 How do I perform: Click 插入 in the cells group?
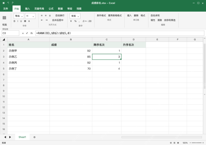point(129,16)
